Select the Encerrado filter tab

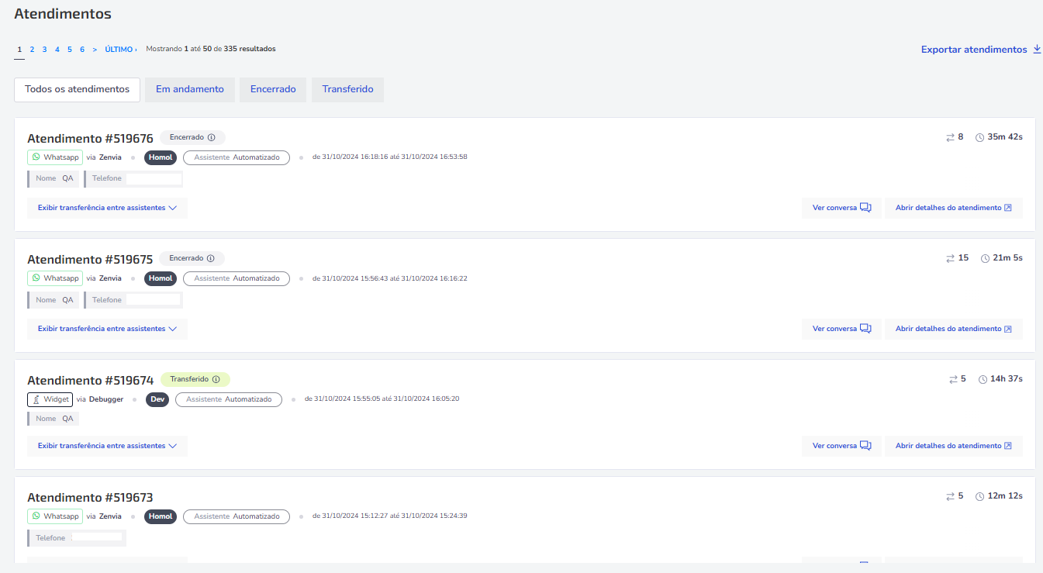click(x=273, y=89)
